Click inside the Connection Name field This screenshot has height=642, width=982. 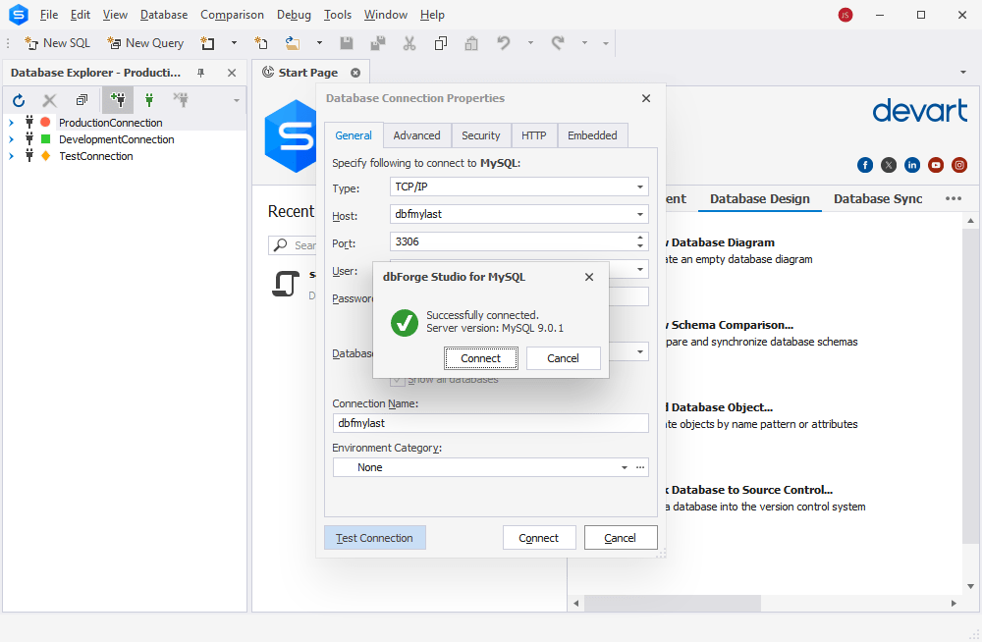point(491,422)
